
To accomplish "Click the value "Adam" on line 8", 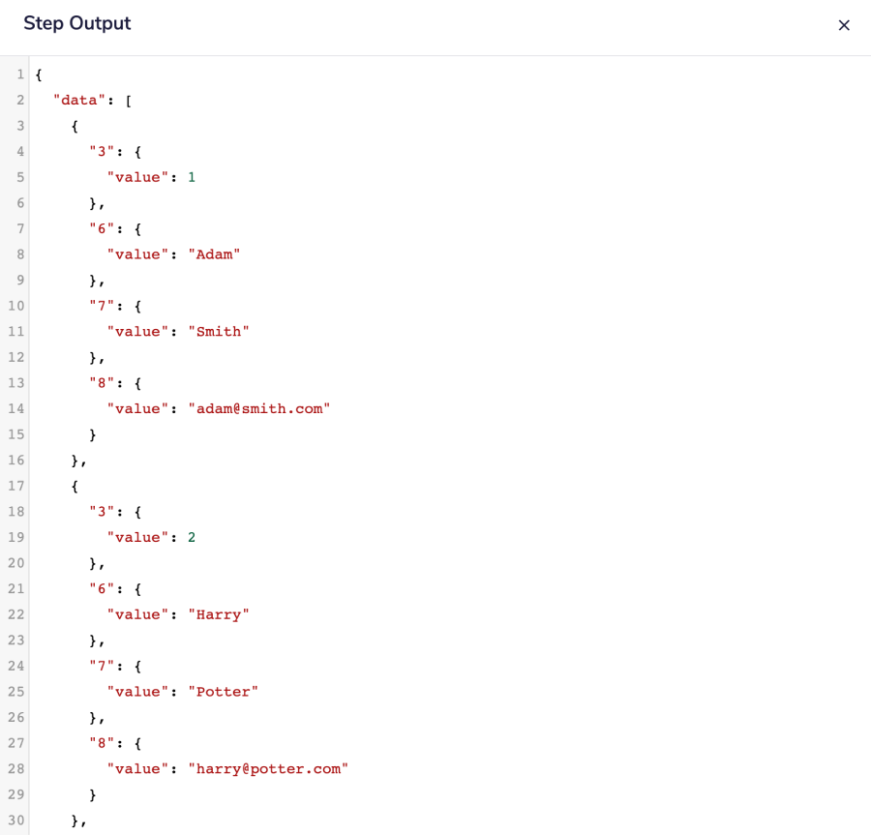I will tap(214, 253).
